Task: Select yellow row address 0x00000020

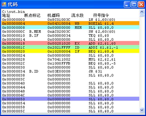Action: click(70, 51)
